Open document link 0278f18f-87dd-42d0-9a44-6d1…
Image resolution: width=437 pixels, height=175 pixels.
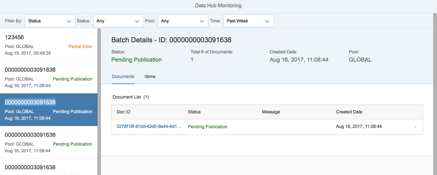[x=149, y=126]
